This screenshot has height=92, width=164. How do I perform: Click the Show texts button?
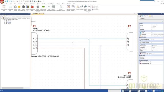95,10
